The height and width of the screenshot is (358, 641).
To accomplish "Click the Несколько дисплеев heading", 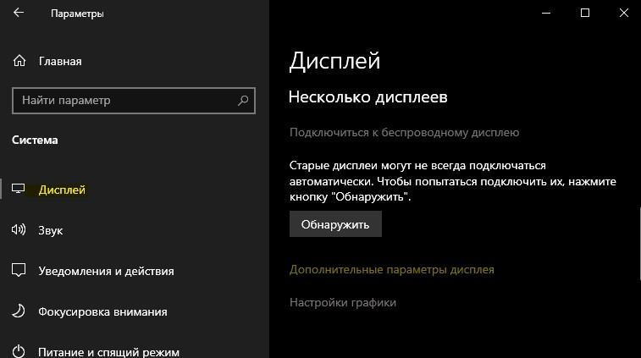I will pos(368,97).
